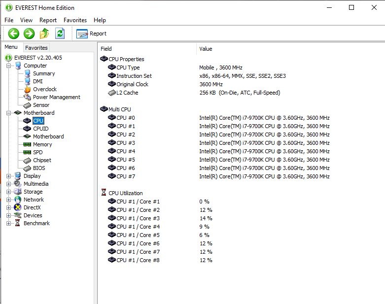Switch to the Menu tab
This screenshot has width=385, height=304.
pos(11,47)
